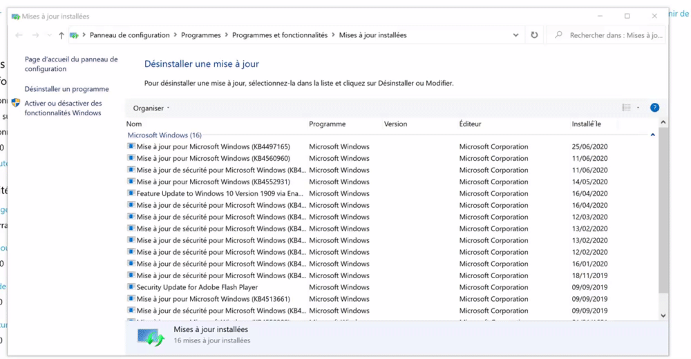This screenshot has height=359, width=691.
Task: Open the recent locations dropdown arrow
Action: click(x=49, y=35)
